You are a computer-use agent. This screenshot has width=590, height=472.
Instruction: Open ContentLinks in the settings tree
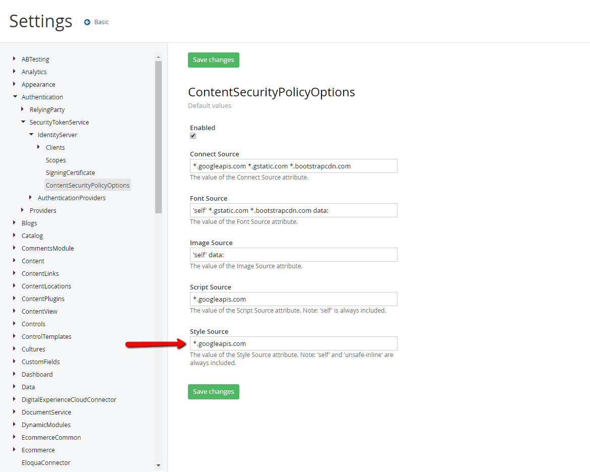pos(40,273)
